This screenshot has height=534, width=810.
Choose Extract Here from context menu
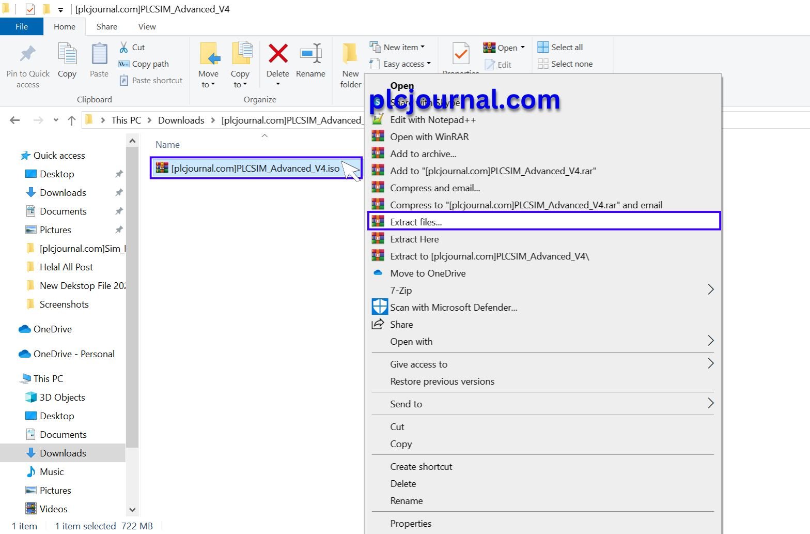point(414,239)
